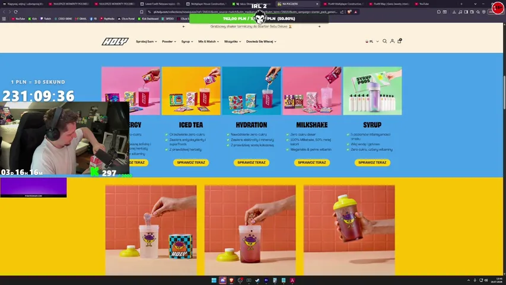Switch to the NA POCZĄTEK browser tab
This screenshot has width=506, height=285.
pyautogui.click(x=297, y=4)
